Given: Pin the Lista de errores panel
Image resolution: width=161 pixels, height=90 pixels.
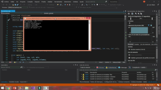Looking at the screenshot, I should (154, 65).
